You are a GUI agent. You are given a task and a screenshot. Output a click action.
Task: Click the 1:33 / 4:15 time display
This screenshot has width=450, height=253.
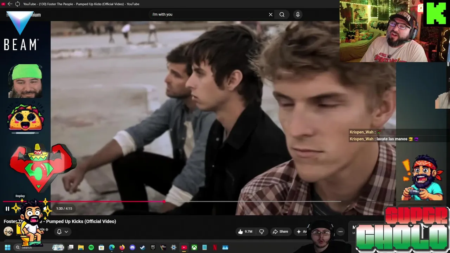64,208
